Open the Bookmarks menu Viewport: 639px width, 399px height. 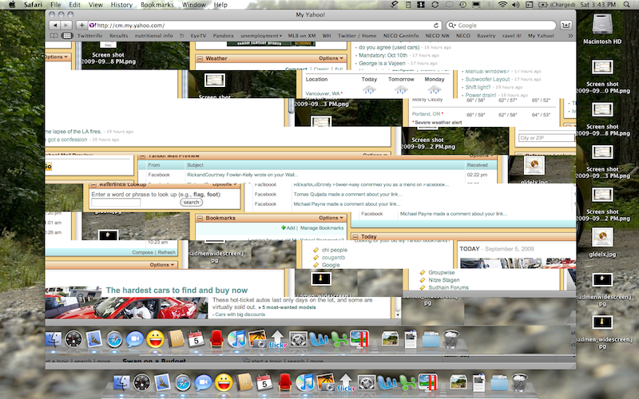[157, 5]
